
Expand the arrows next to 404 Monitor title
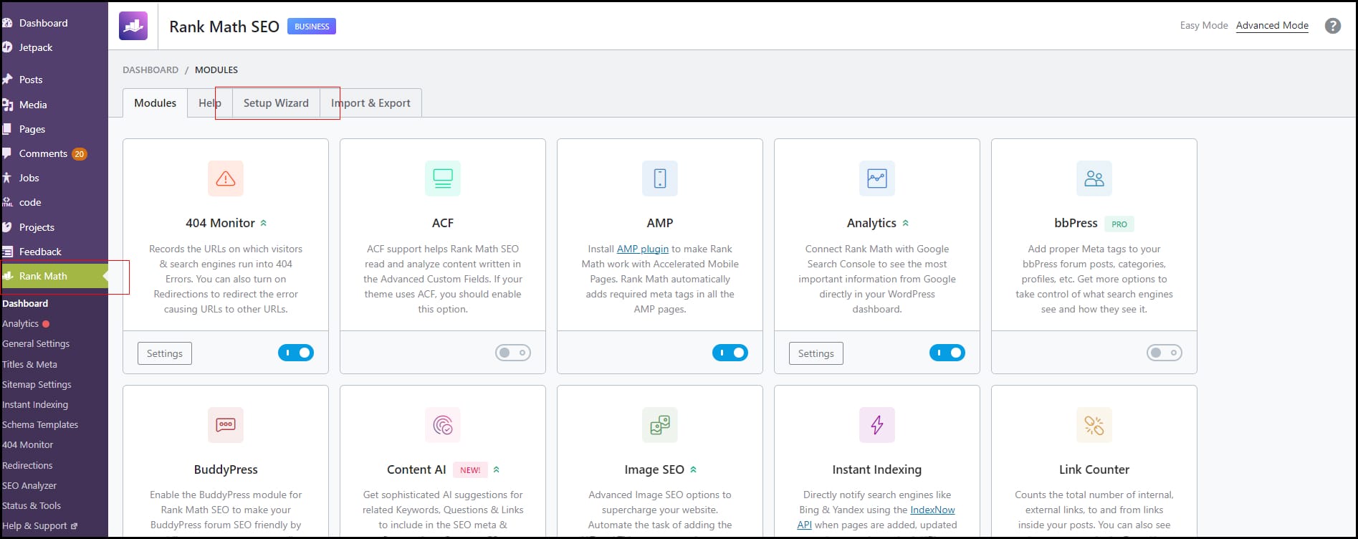[264, 224]
